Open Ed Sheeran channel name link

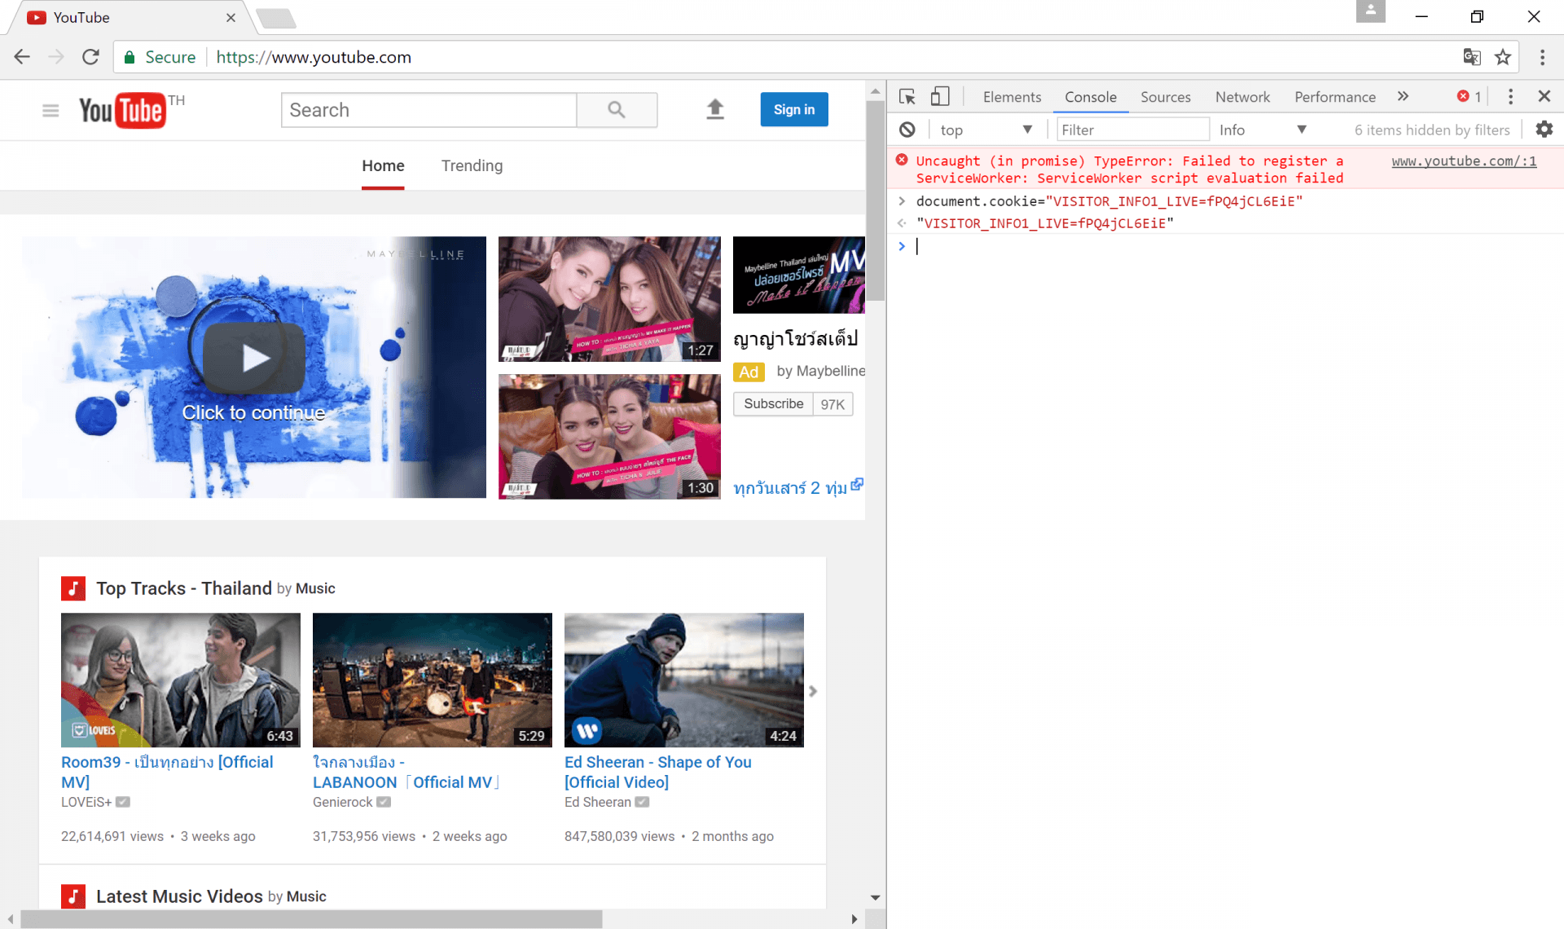click(598, 802)
